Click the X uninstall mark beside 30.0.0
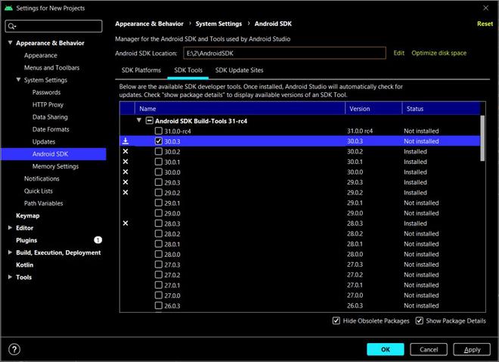The width and height of the screenshot is (499, 362). pos(126,172)
